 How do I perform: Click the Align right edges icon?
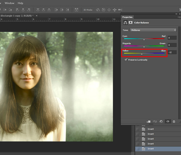coord(29,10)
